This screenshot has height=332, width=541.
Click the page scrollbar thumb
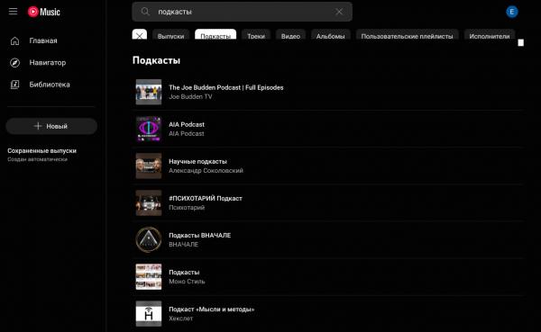pyautogui.click(x=520, y=42)
